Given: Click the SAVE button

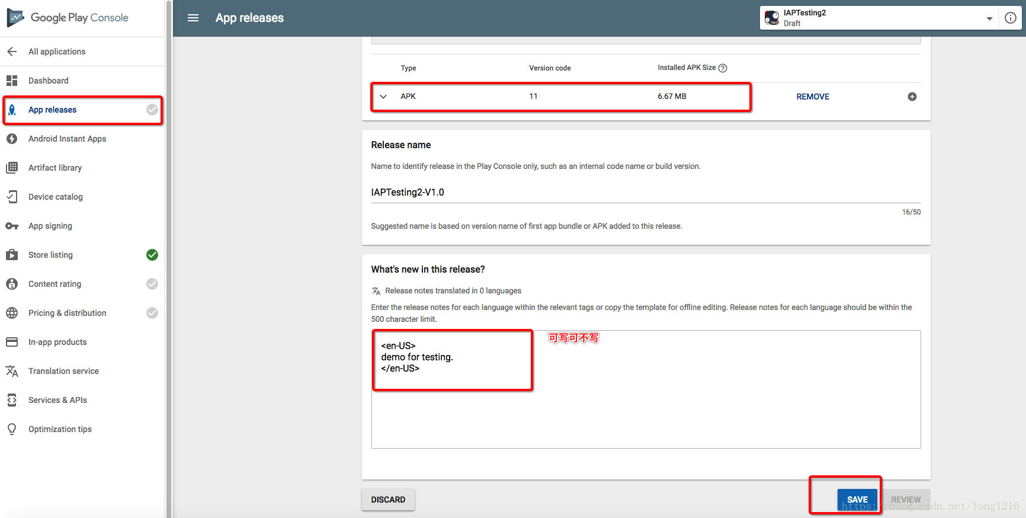Looking at the screenshot, I should pyautogui.click(x=857, y=500).
